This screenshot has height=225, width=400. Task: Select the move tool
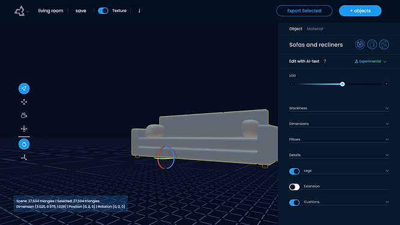(24, 102)
